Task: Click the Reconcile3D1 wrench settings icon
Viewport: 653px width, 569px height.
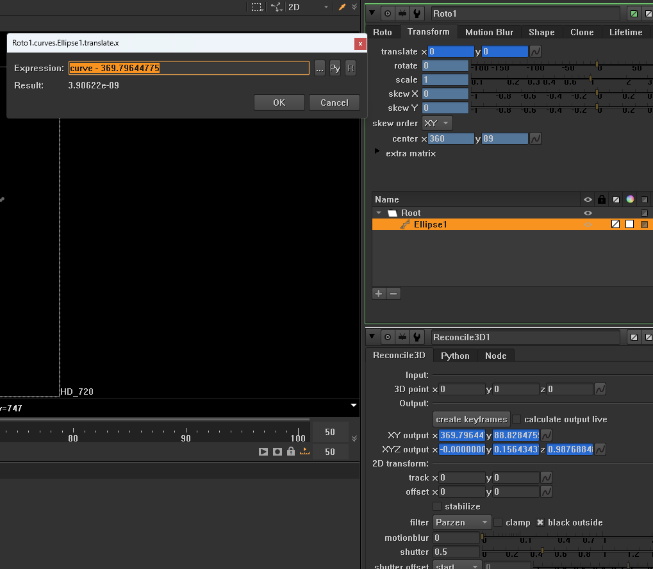Action: 417,337
